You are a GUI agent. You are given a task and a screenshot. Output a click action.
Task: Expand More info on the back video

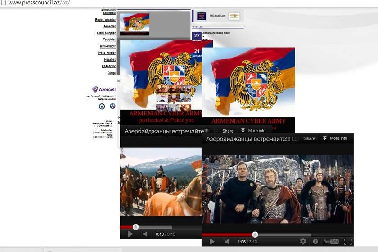click(253, 131)
